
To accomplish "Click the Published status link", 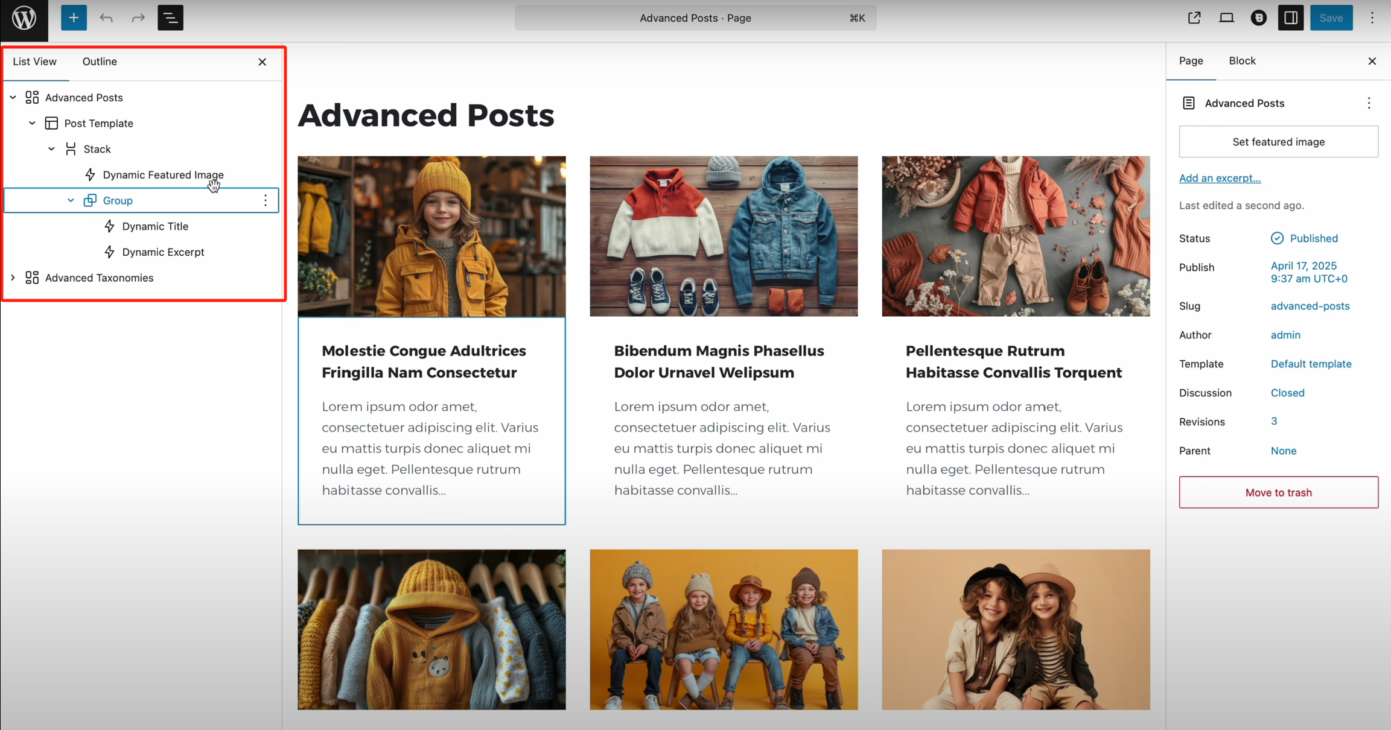I will pyautogui.click(x=1313, y=238).
